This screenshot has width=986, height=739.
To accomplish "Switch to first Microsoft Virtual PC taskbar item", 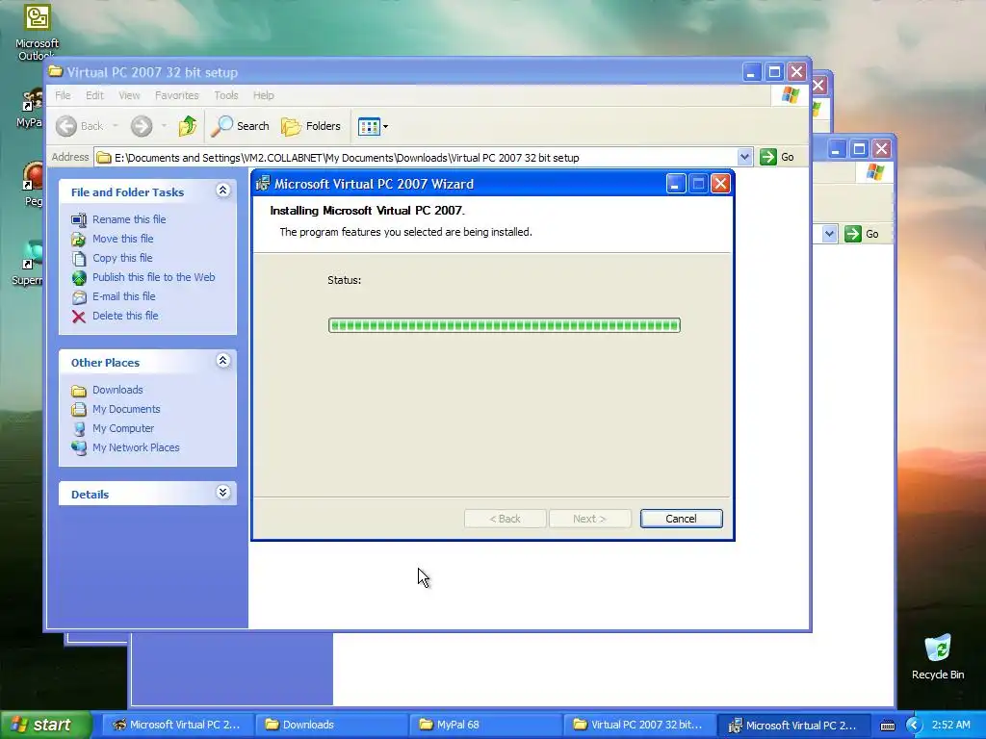I will [176, 726].
